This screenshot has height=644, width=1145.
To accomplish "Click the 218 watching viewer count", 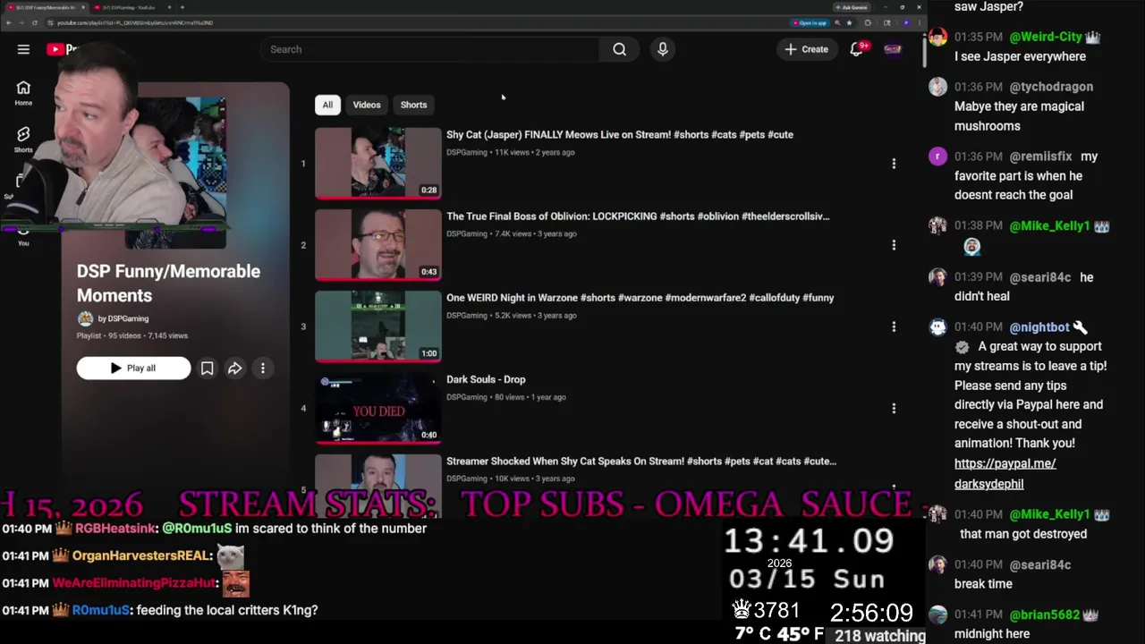I will (880, 636).
